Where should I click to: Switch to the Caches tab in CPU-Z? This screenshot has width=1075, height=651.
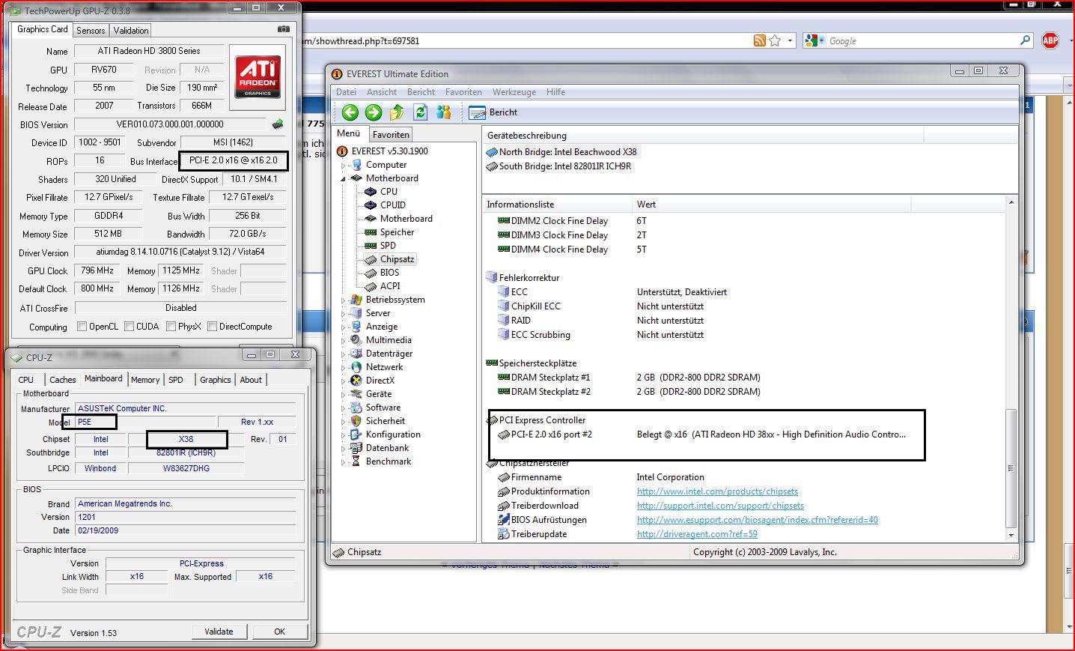coord(63,380)
